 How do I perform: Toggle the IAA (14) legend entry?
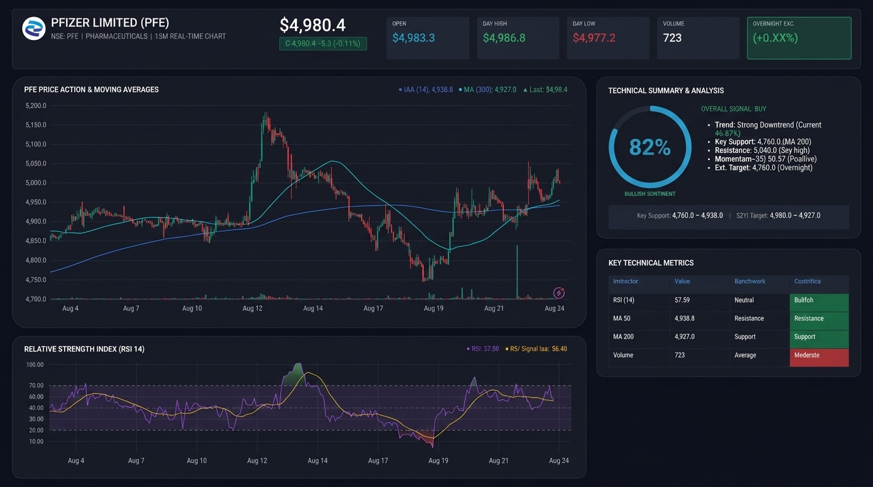pos(426,90)
